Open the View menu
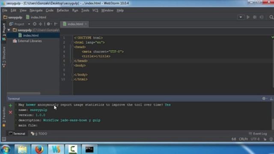The image size is (274, 154). point(23,10)
